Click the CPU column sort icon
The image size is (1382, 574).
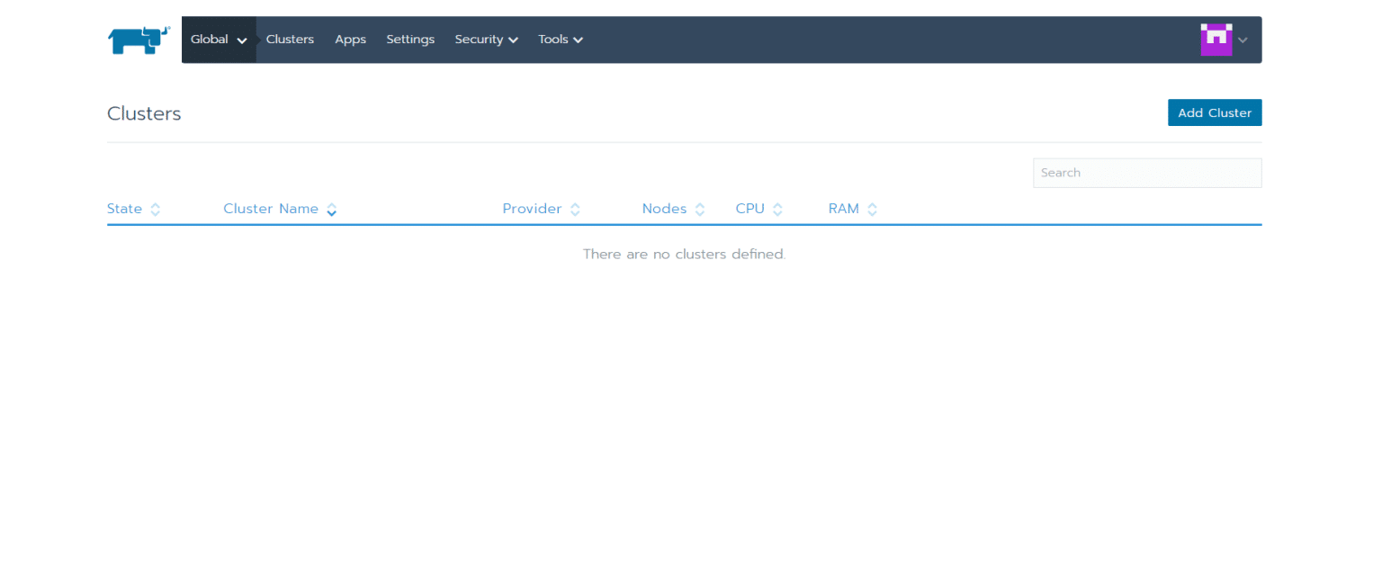coord(777,210)
